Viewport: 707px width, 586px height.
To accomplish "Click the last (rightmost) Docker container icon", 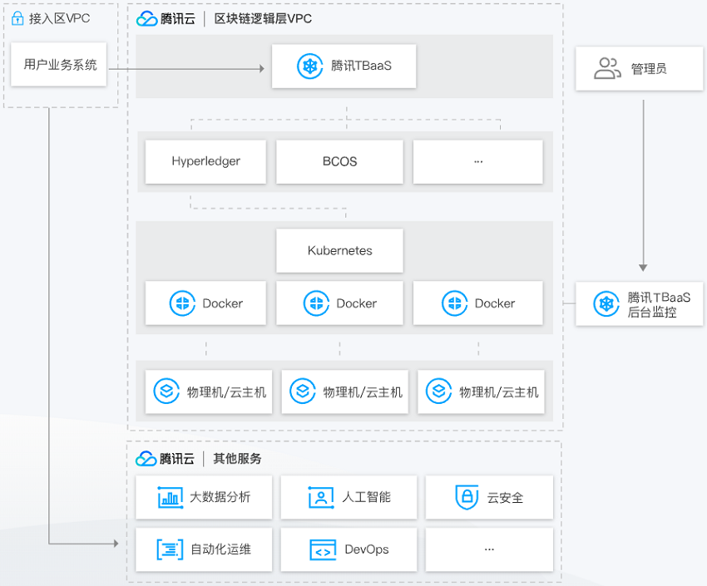I will point(454,303).
